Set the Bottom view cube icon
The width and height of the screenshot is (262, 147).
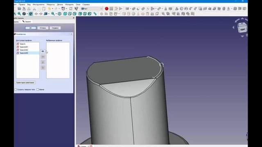(85, 14)
